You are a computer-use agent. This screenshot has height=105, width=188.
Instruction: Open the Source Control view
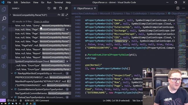click(x=4, y=28)
